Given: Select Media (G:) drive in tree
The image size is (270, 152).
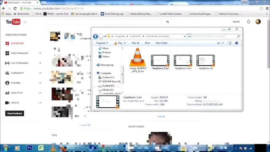Looking at the screenshot, I should click(x=106, y=90).
